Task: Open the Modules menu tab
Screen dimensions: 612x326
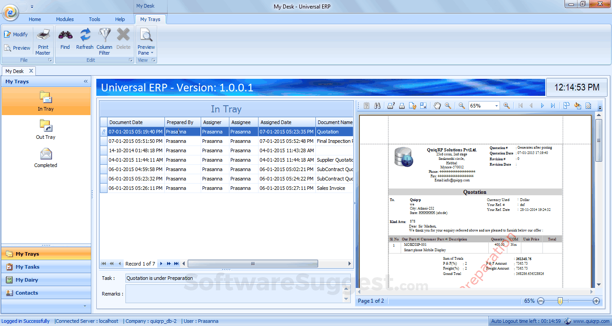Action: [65, 19]
